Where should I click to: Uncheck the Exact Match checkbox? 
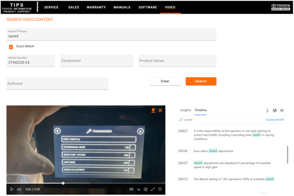point(11,47)
